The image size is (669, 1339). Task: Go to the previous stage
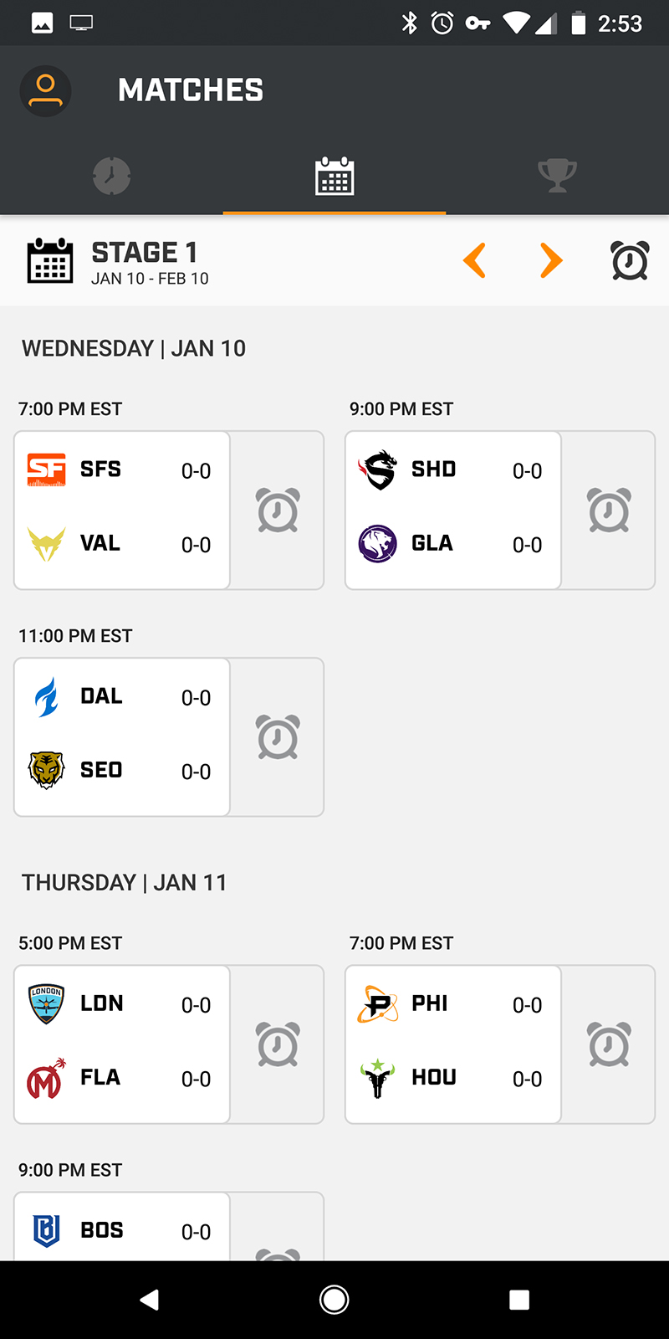(474, 260)
